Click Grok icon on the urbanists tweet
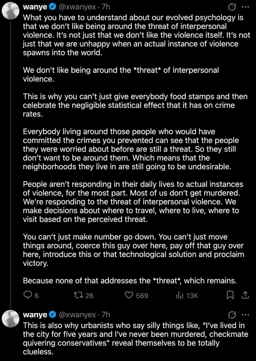 [232, 315]
